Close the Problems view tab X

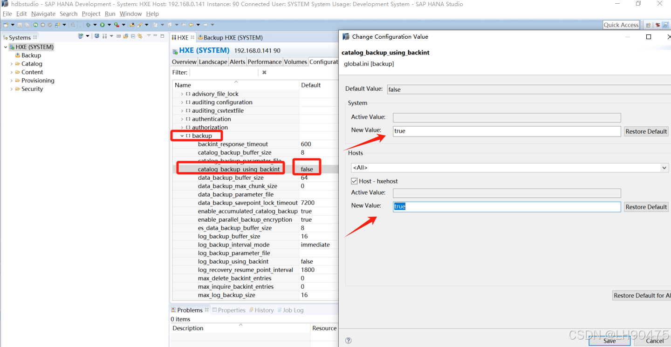[207, 310]
